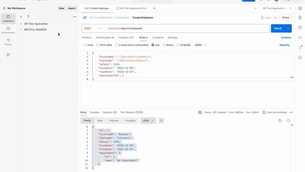Click the request URL input field
This screenshot has height=172, width=305.
(187, 29)
